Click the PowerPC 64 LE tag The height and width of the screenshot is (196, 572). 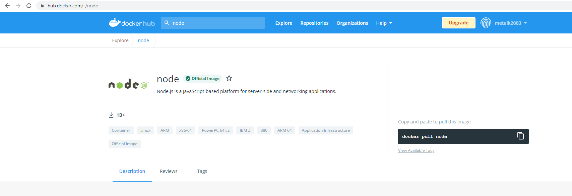pyautogui.click(x=216, y=130)
